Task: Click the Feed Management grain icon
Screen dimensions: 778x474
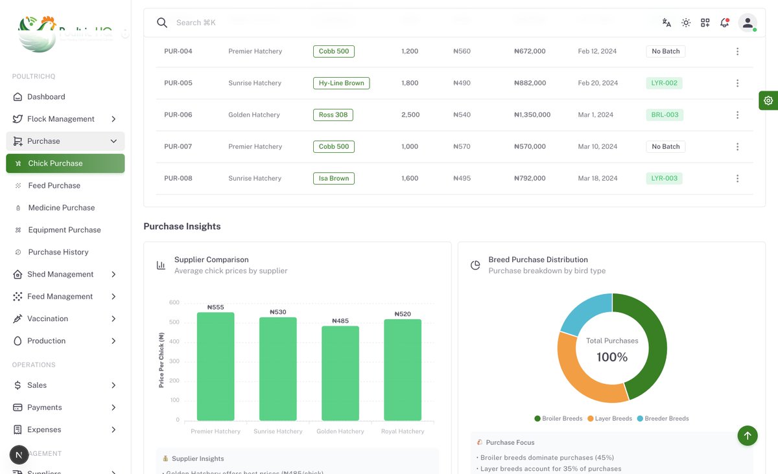Action: 18,297
